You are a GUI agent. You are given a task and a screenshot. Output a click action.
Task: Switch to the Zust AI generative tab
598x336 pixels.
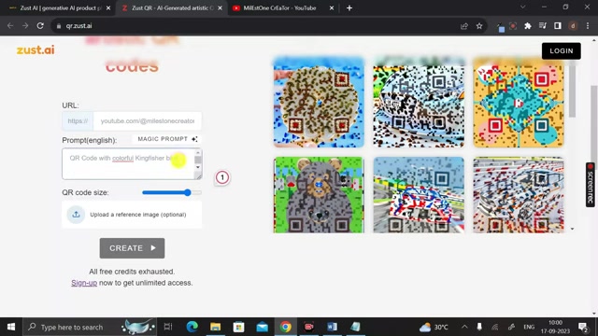60,8
